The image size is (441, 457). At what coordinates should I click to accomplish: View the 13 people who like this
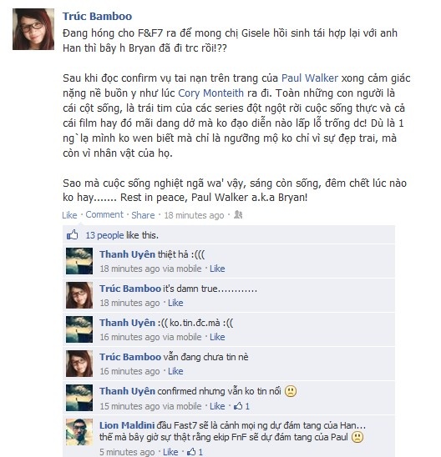pos(104,235)
